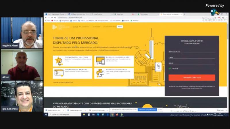
Task: Open the browser home page icon
Action: (x=55, y=17)
